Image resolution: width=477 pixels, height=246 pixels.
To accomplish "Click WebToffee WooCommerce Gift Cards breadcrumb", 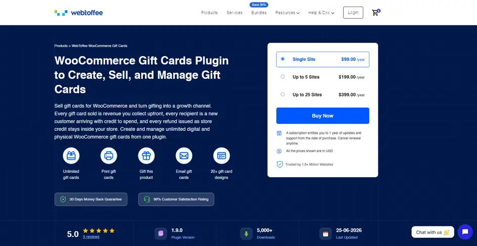I will coord(100,46).
